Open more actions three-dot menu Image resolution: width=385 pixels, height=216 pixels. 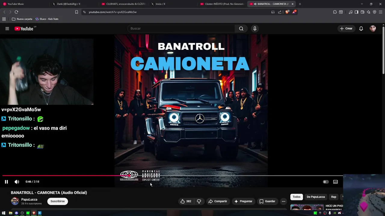tap(283, 201)
